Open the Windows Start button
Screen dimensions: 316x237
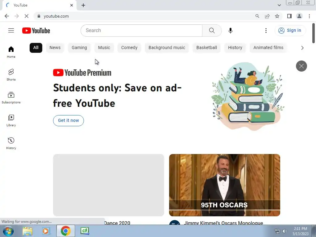(8, 231)
